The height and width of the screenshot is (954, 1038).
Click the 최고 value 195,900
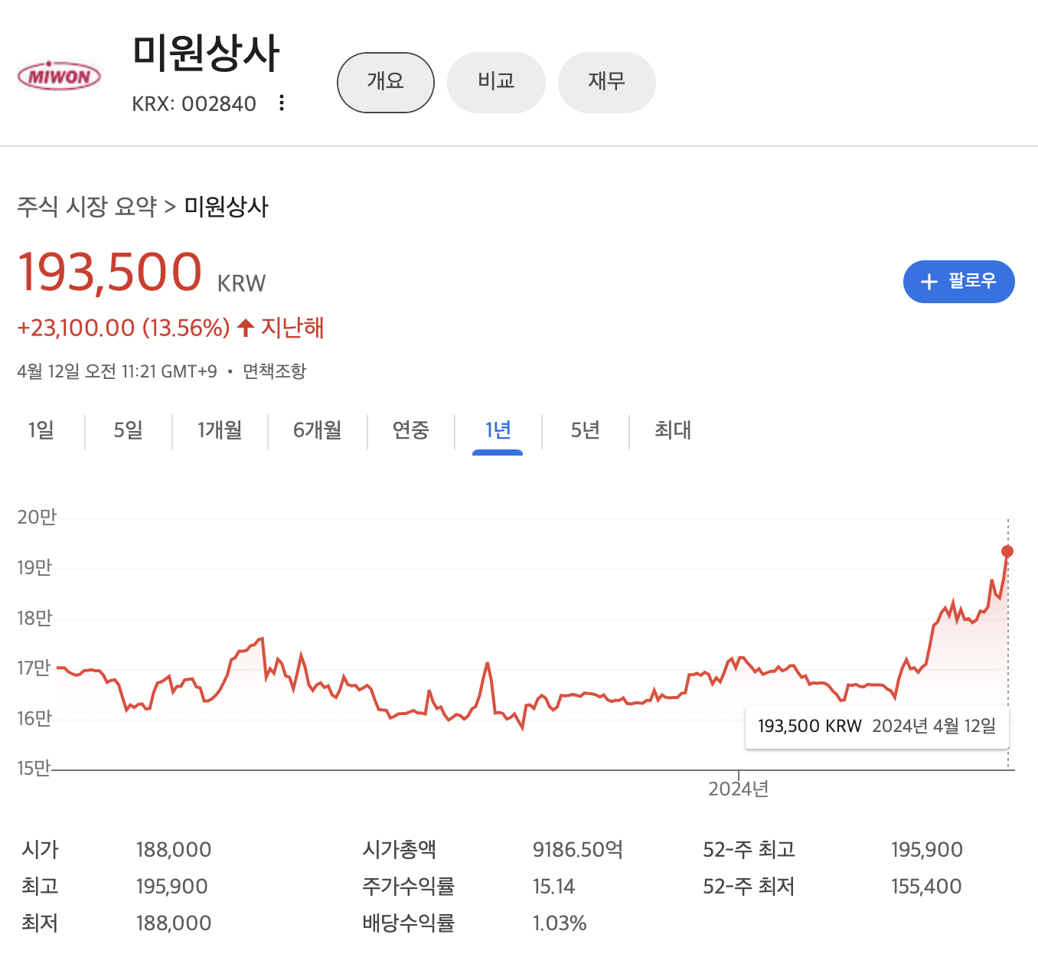[x=172, y=887]
